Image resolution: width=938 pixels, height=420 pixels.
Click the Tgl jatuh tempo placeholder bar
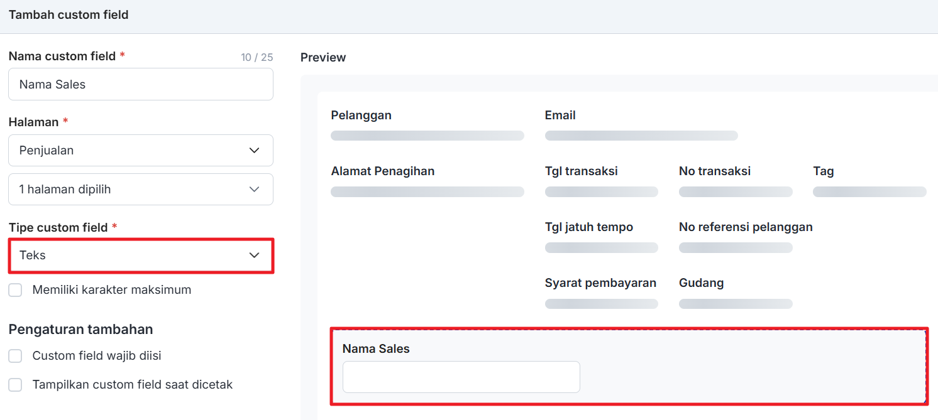(601, 248)
